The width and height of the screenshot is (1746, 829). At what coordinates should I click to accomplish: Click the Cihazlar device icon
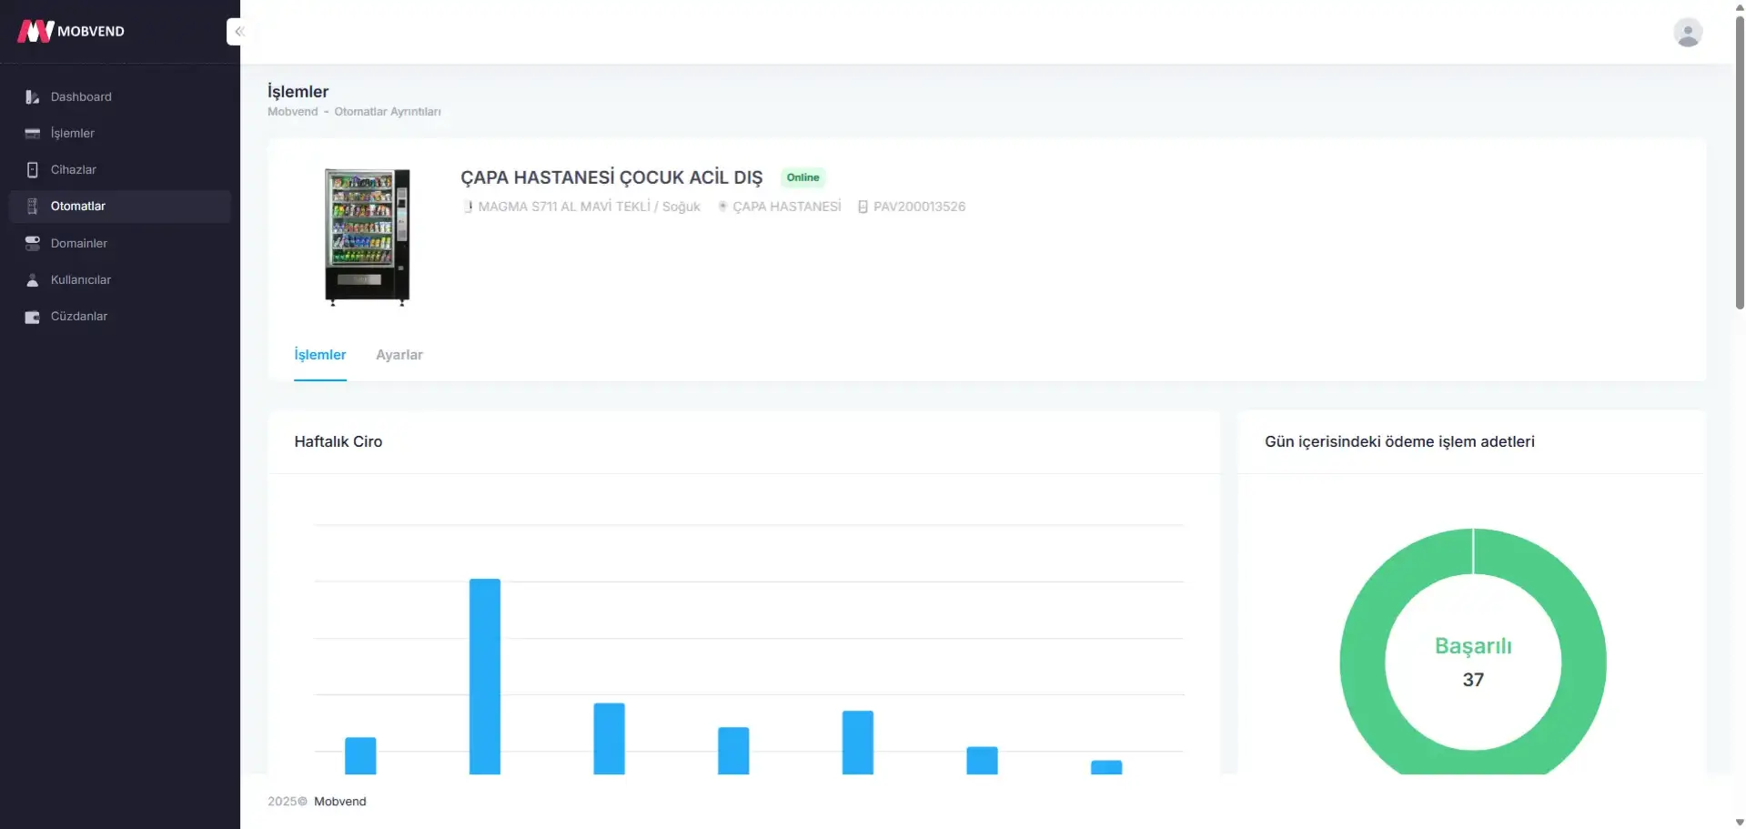coord(33,170)
